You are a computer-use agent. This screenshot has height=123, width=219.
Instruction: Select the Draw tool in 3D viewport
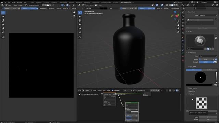[80, 13]
